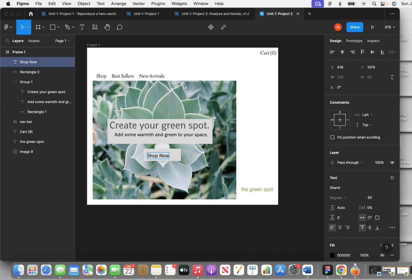This screenshot has height=280, width=412.
Task: Go to the Figma home screen
Action: (31, 14)
